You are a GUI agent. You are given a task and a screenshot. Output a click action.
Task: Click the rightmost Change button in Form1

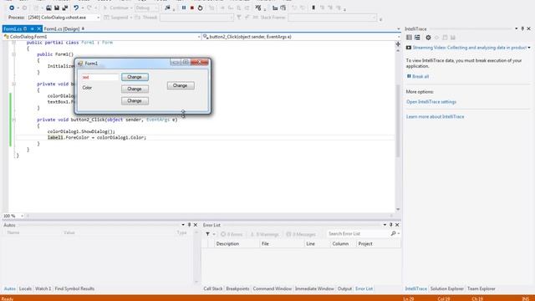pyautogui.click(x=181, y=85)
